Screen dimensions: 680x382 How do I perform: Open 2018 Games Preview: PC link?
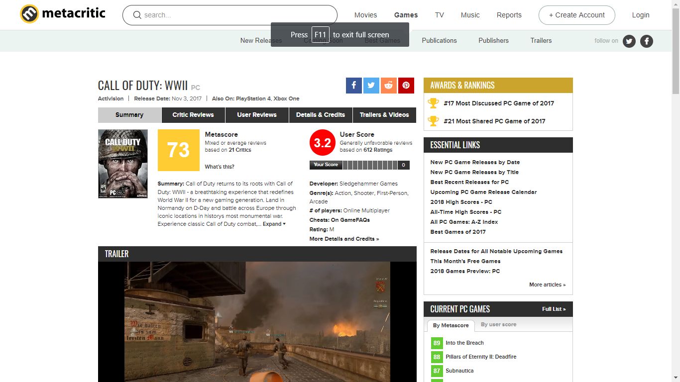(x=465, y=271)
